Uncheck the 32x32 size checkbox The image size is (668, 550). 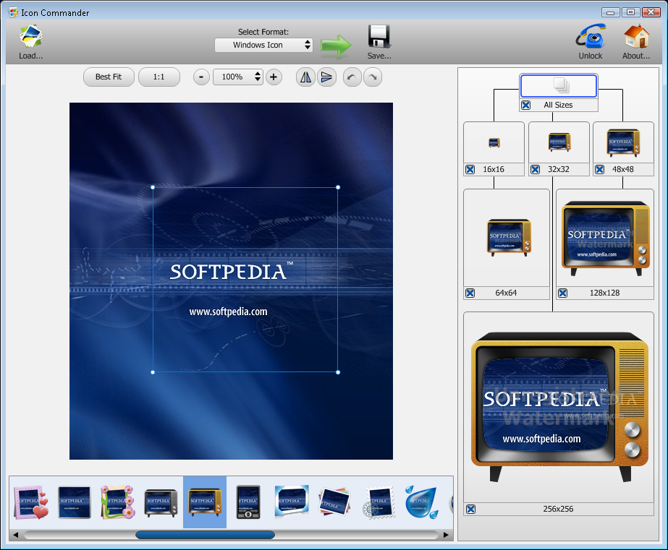tap(535, 169)
